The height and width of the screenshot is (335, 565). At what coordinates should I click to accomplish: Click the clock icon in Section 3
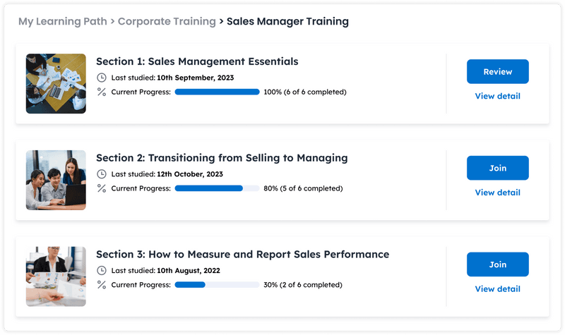click(x=102, y=270)
